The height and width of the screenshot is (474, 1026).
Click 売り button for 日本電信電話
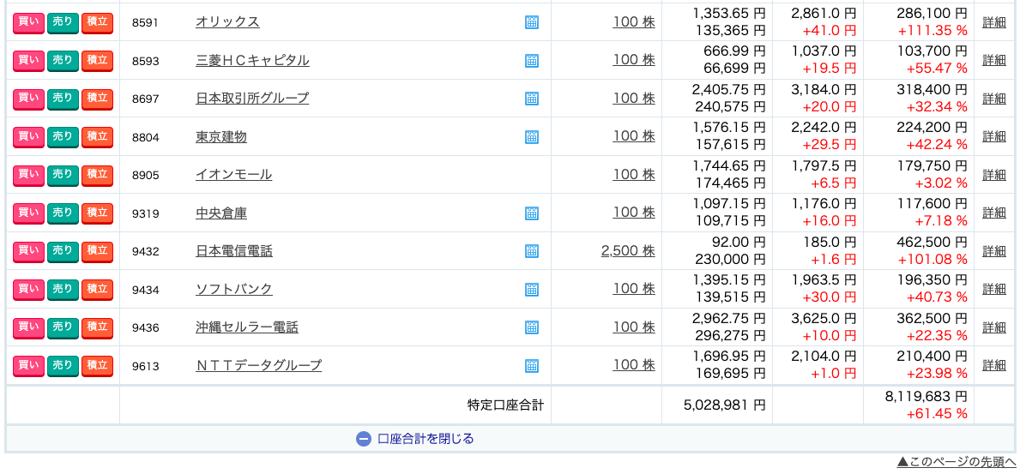click(63, 251)
